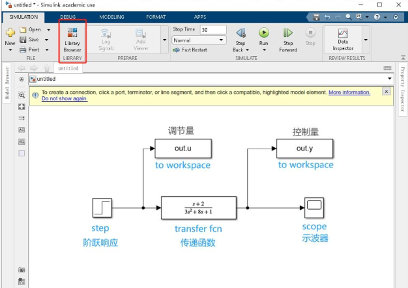Click the Run simulation button
This screenshot has width=408, height=288.
[263, 33]
